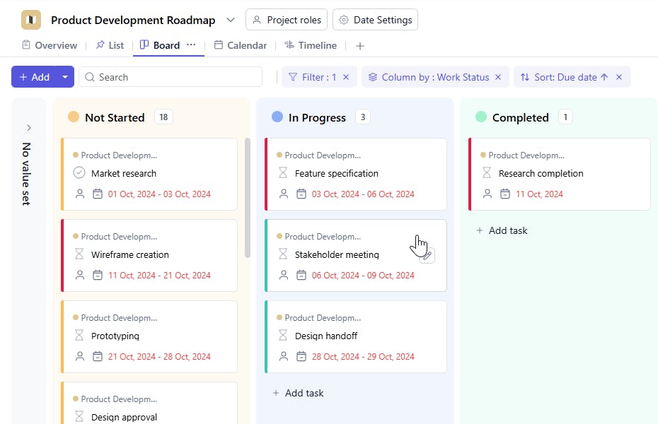Viewport: 658px width, 424px height.
Task: Click the calendar date icon on Feature specification
Action: 301,194
